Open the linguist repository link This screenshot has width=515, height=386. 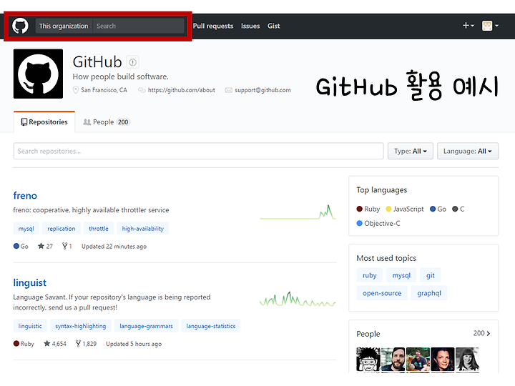pos(29,282)
